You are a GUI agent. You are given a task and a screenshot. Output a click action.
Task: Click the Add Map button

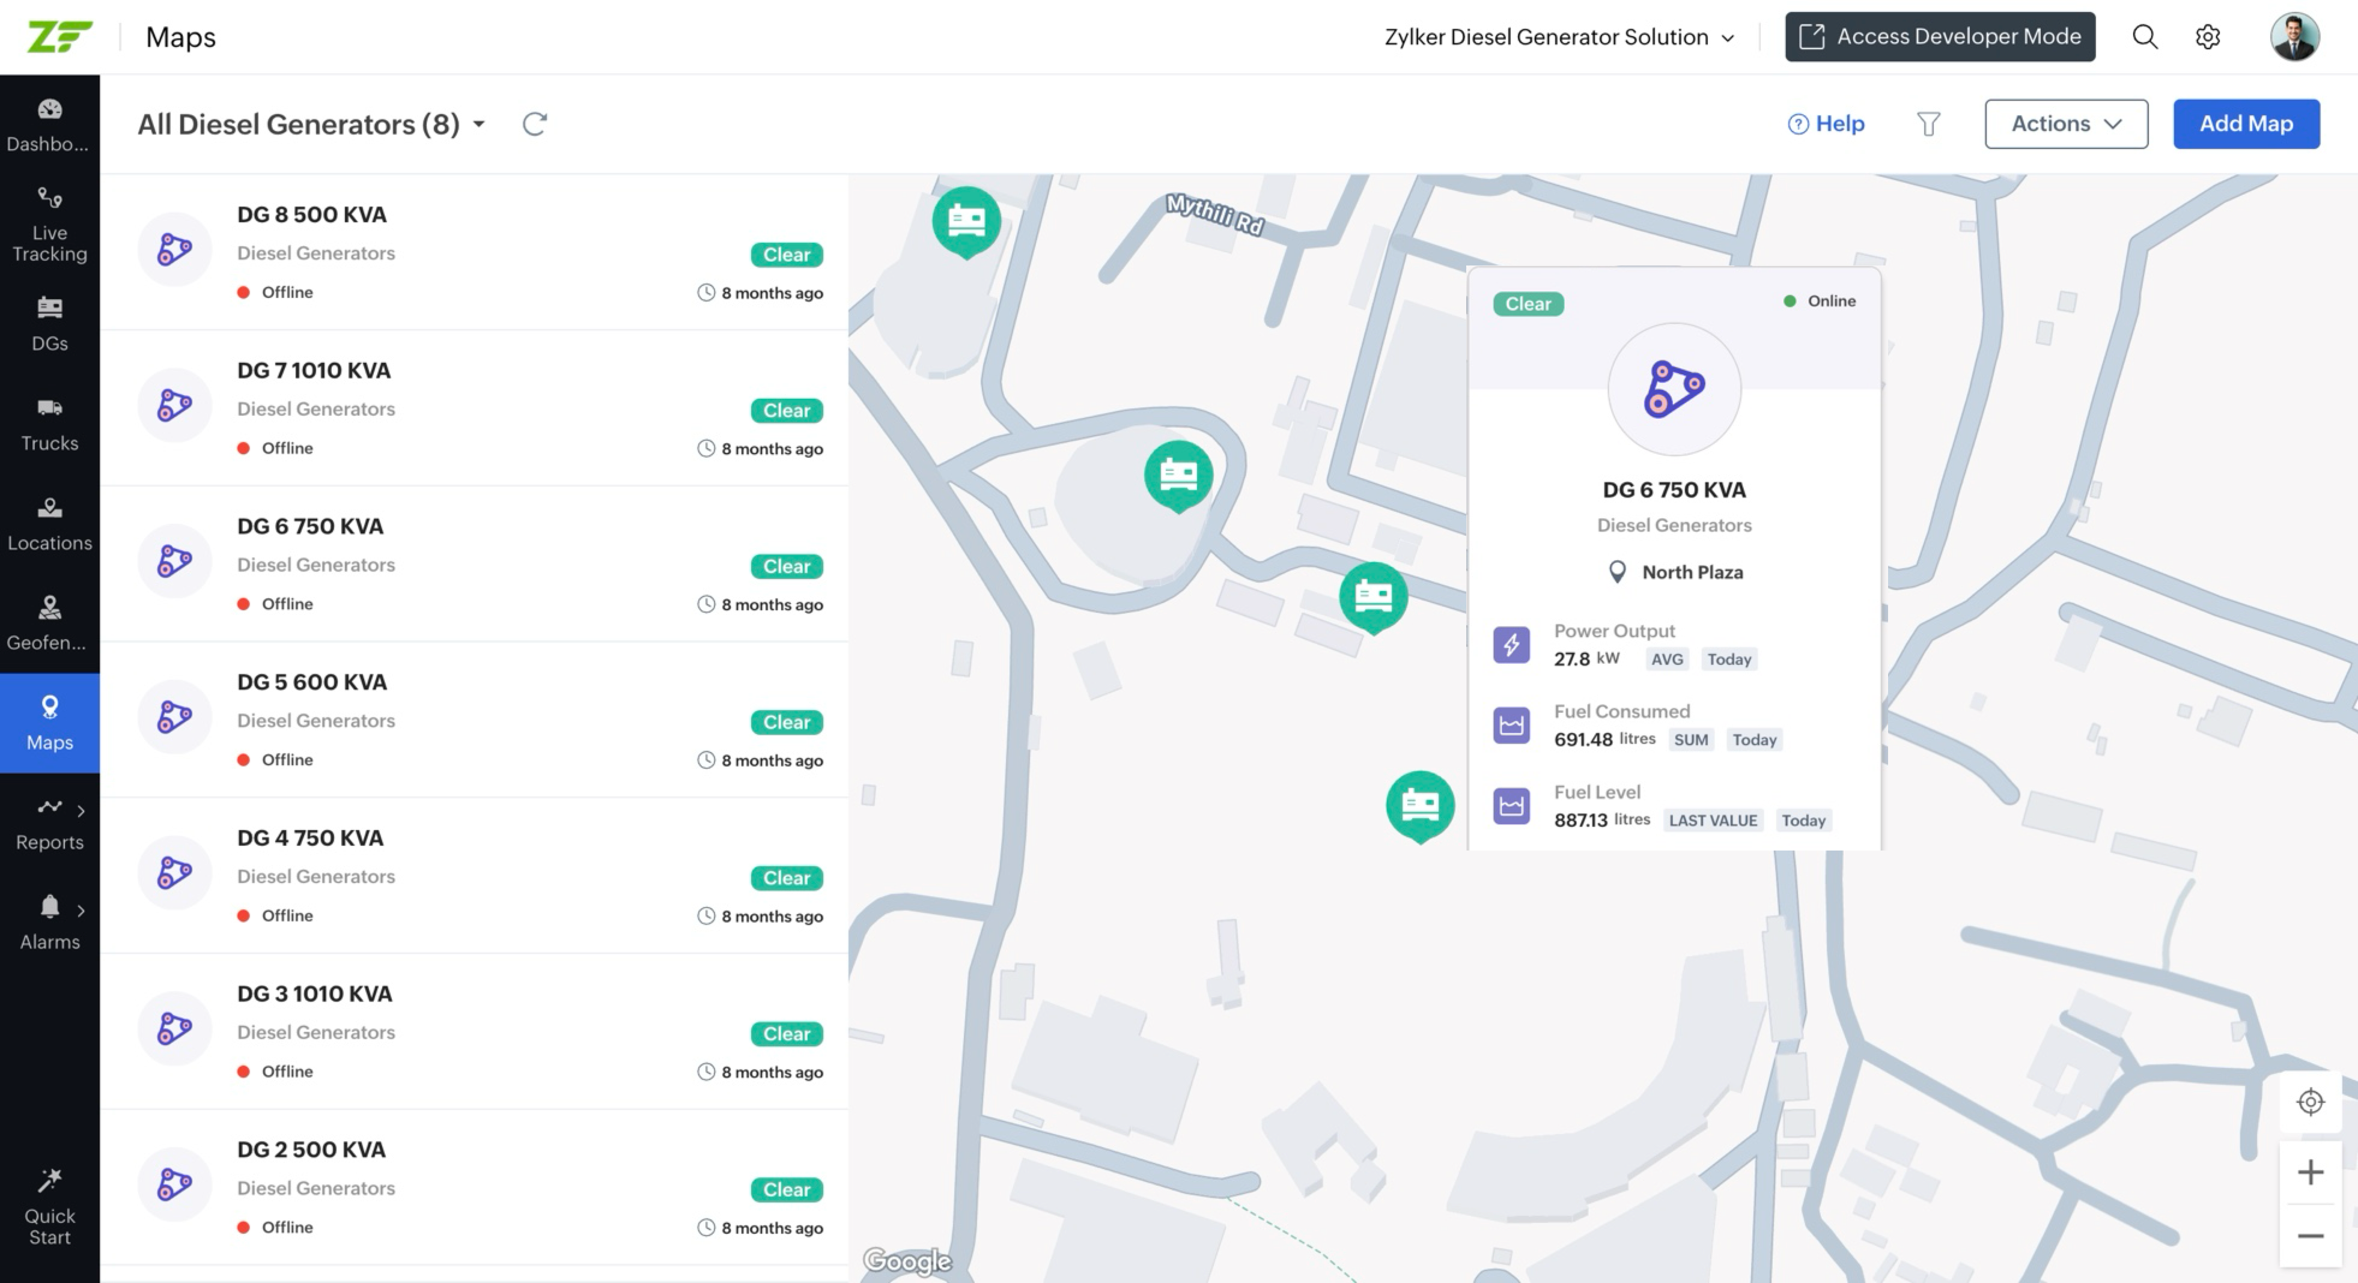click(2246, 124)
